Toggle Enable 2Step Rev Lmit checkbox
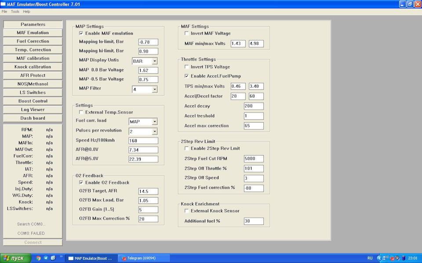 (186, 149)
